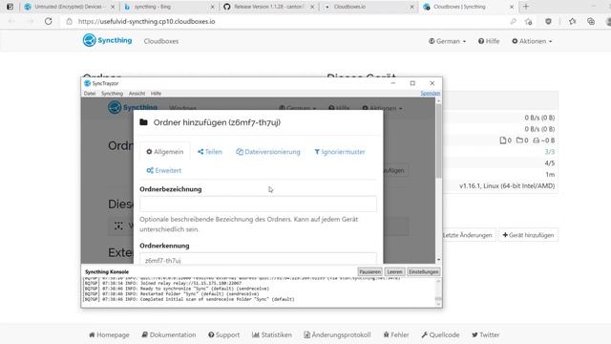Click Gerät hinzufügen button
Screen dimensions: 611x344
pos(528,235)
